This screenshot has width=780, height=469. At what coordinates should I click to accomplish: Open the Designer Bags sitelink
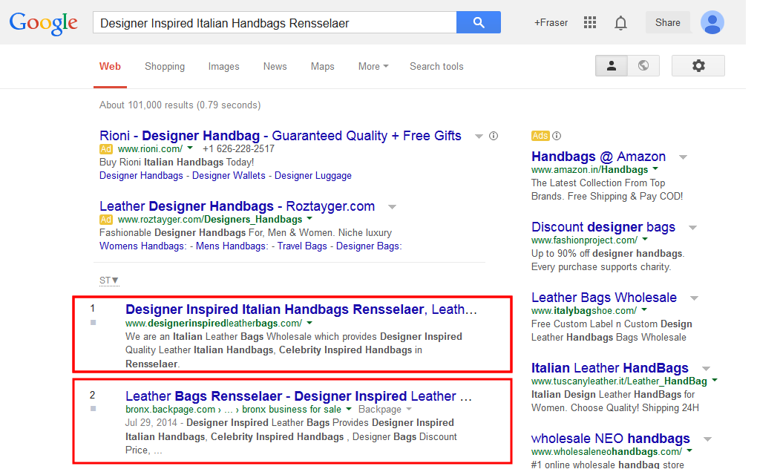(x=369, y=246)
